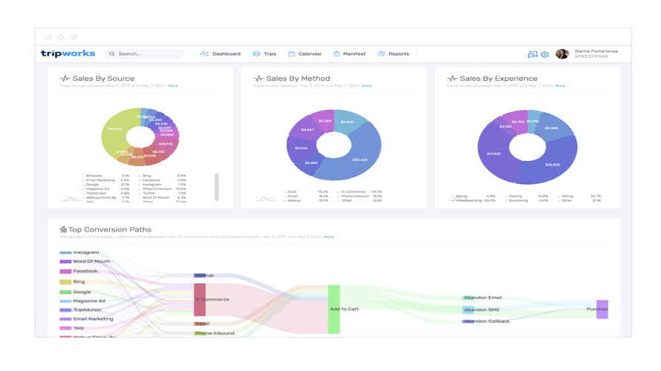Open More link under Sales By Experience
This screenshot has width=661, height=371.
[x=560, y=85]
